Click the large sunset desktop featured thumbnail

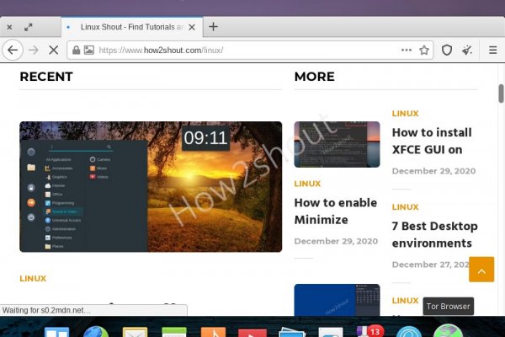(x=151, y=186)
